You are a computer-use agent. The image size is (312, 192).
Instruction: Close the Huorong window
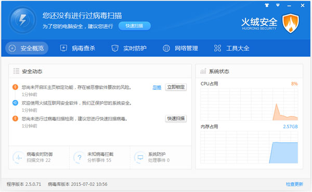coord(303,6)
